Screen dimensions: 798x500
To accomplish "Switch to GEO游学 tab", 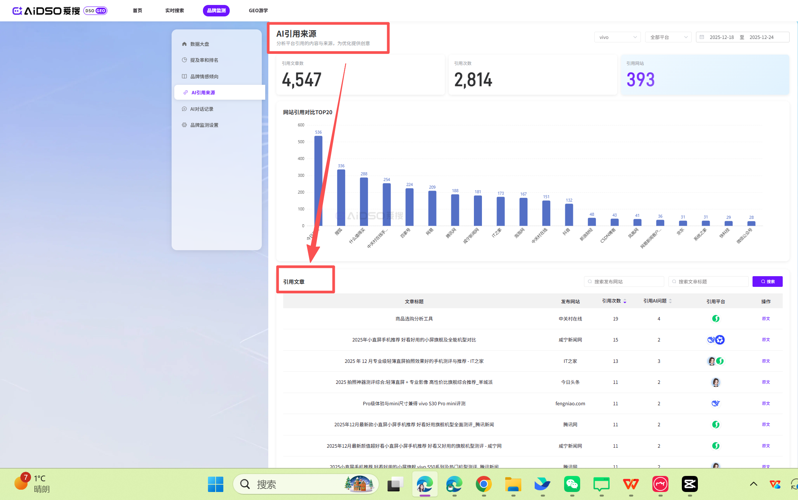I will [258, 11].
